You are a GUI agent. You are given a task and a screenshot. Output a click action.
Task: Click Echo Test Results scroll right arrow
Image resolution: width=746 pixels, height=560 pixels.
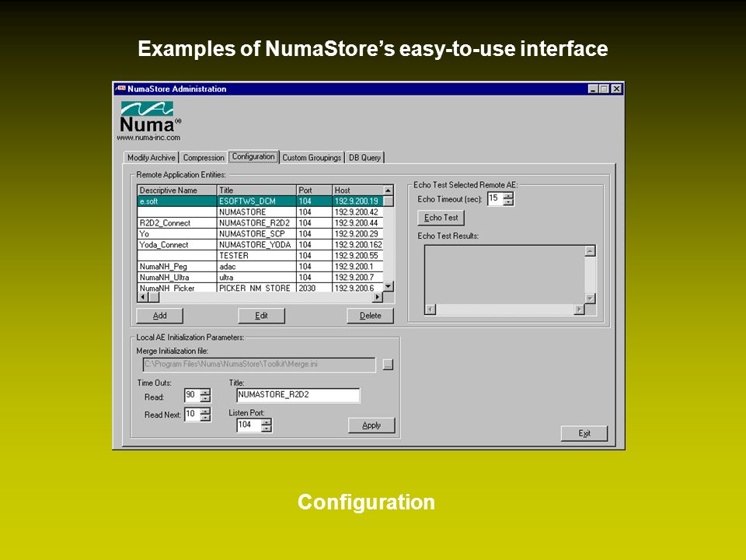[x=579, y=309]
